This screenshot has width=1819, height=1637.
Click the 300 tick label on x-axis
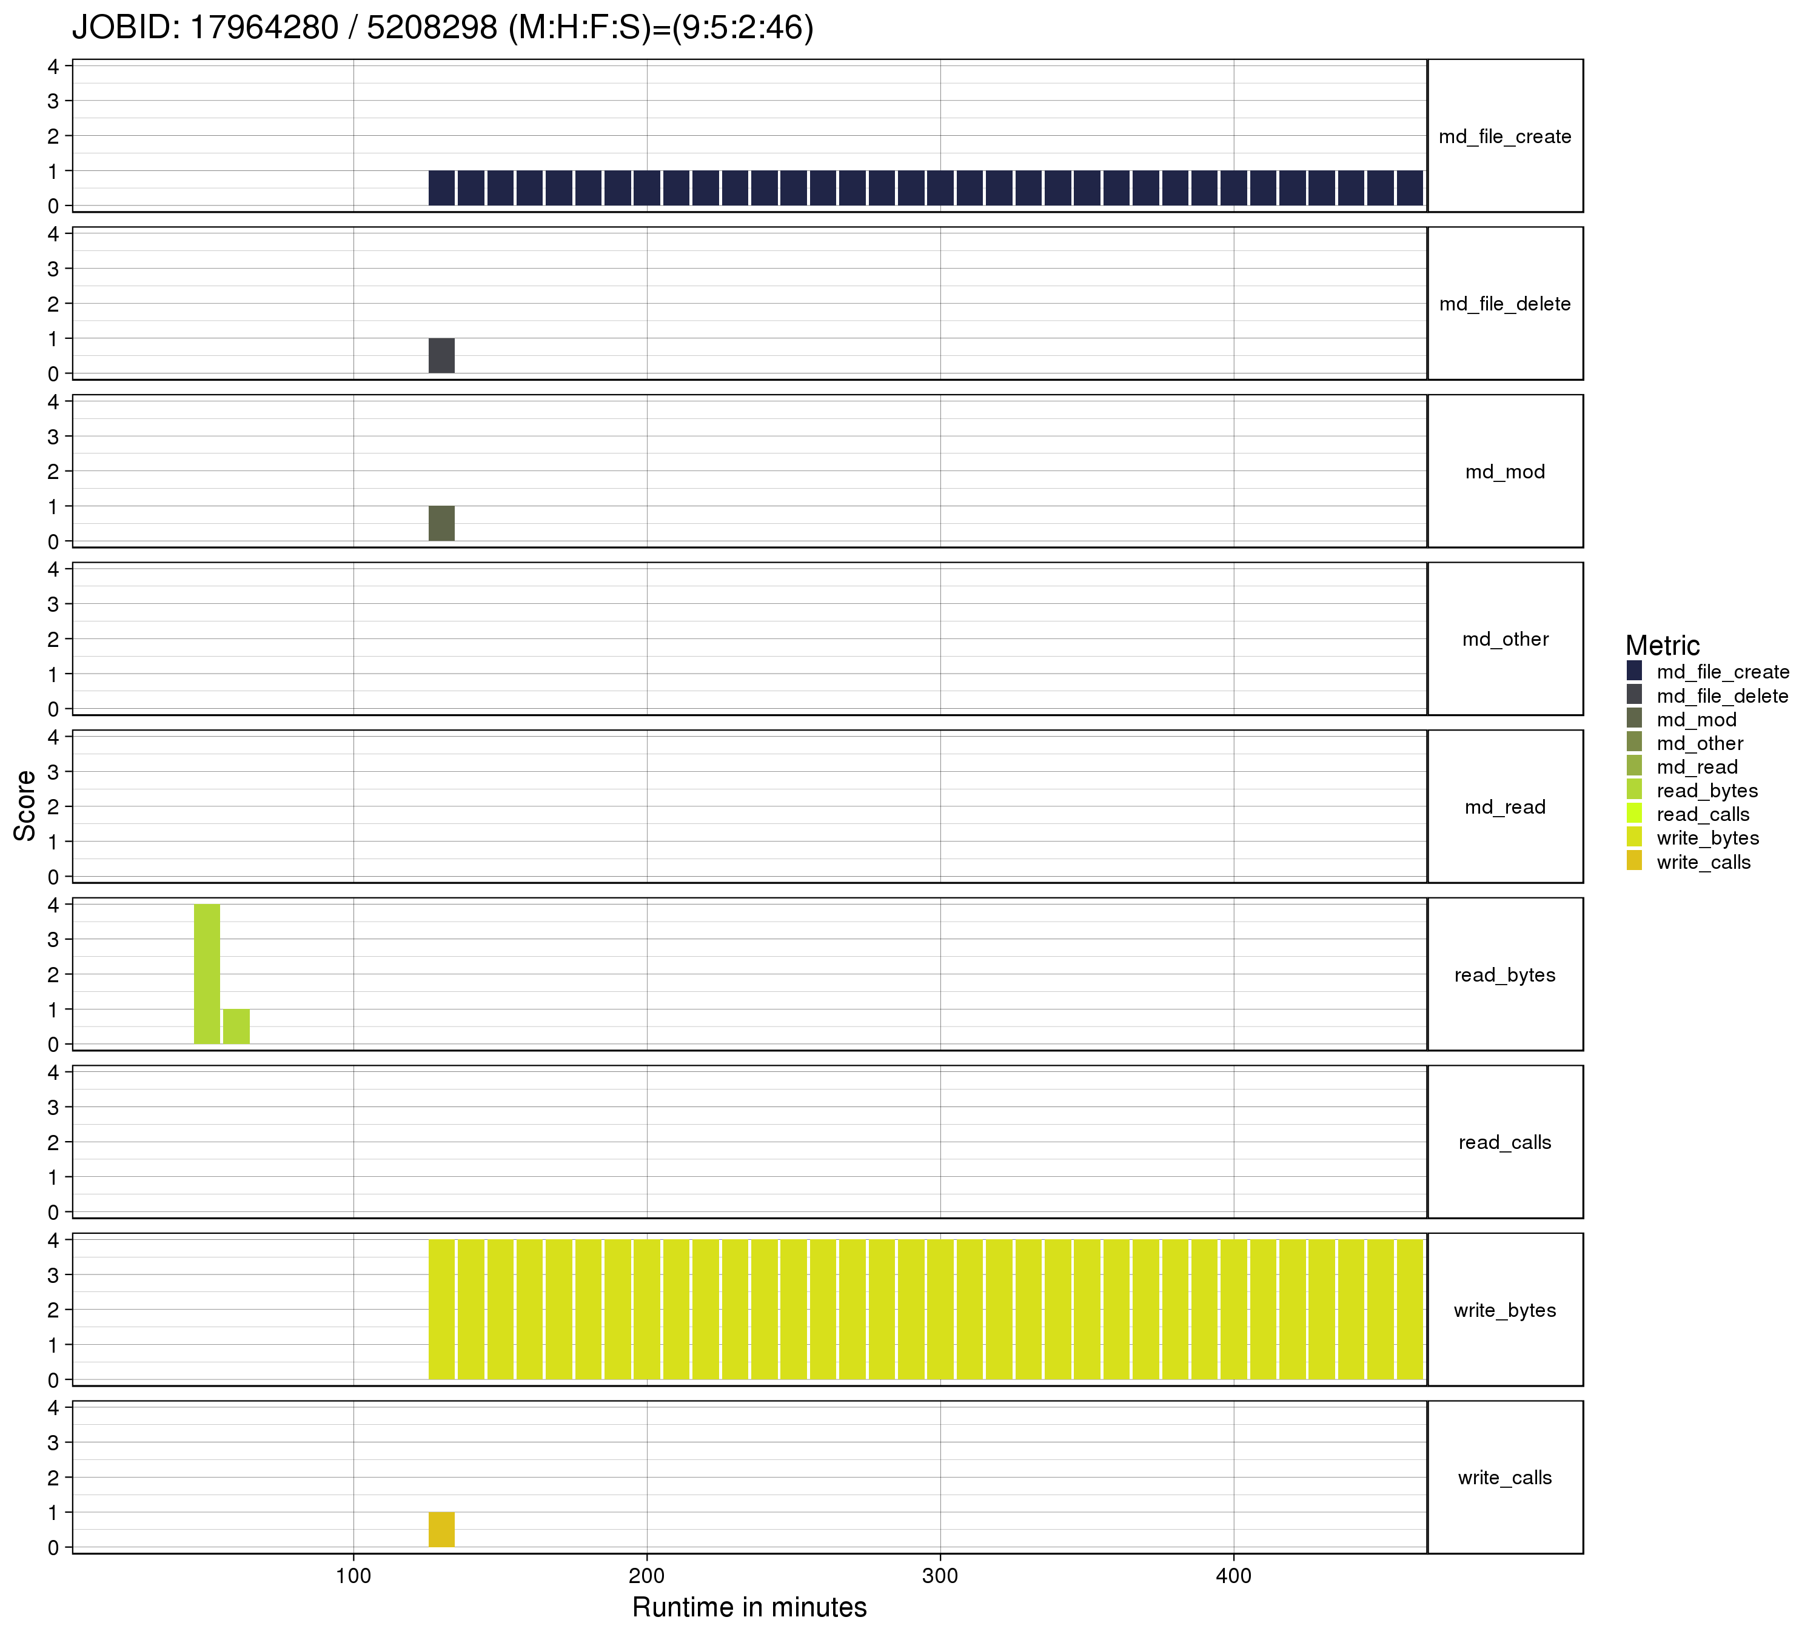[x=939, y=1575]
